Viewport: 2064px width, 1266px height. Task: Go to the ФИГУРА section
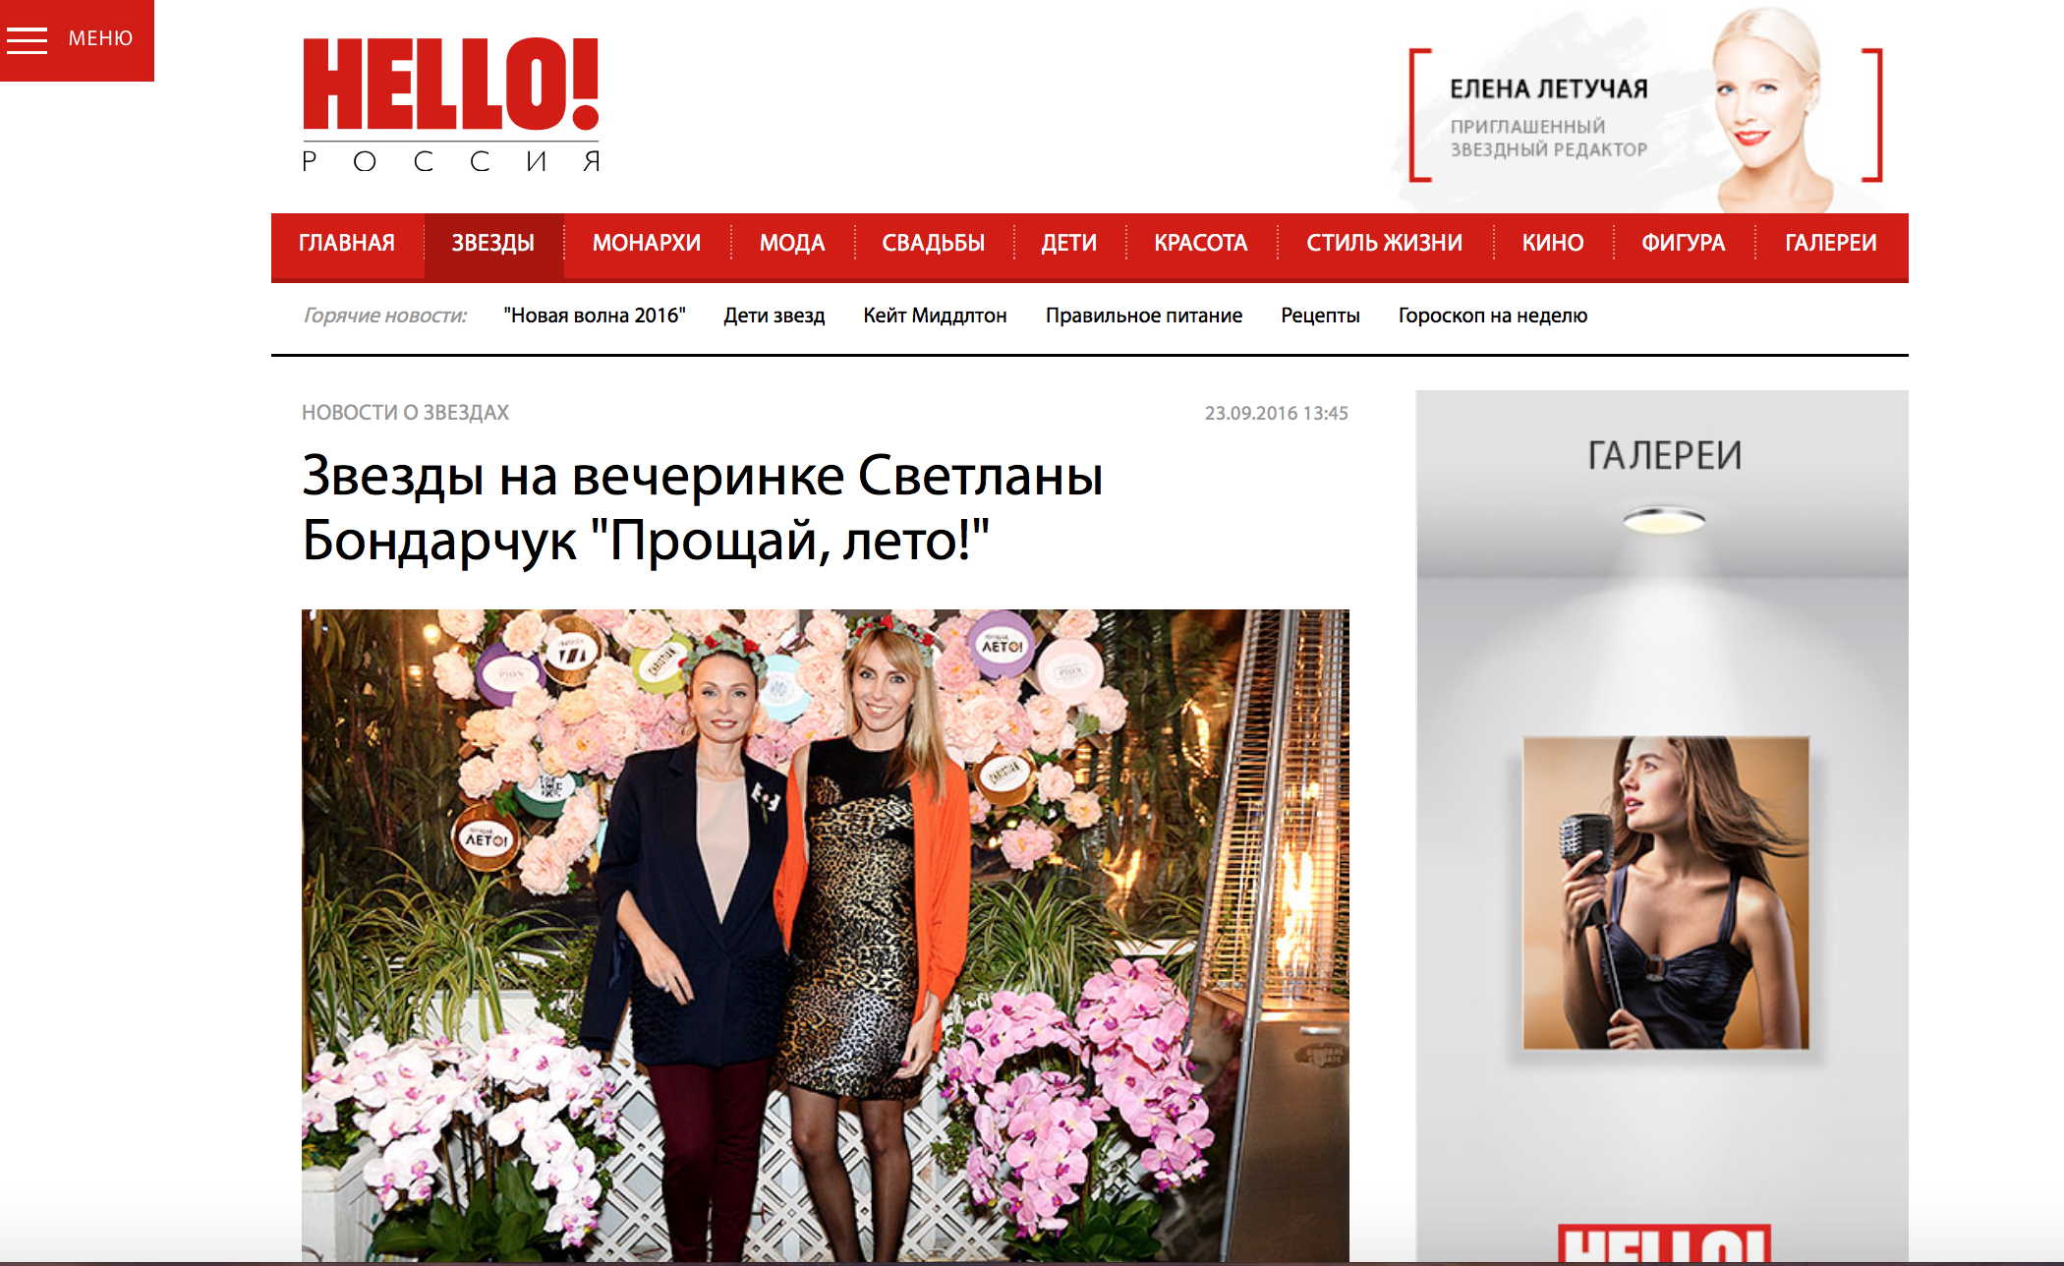(x=1684, y=243)
